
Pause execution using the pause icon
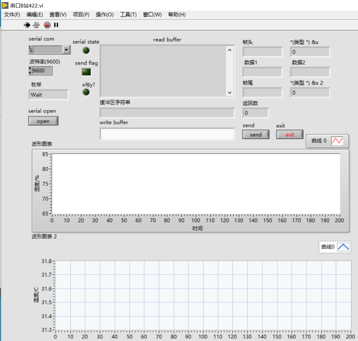pyautogui.click(x=56, y=25)
